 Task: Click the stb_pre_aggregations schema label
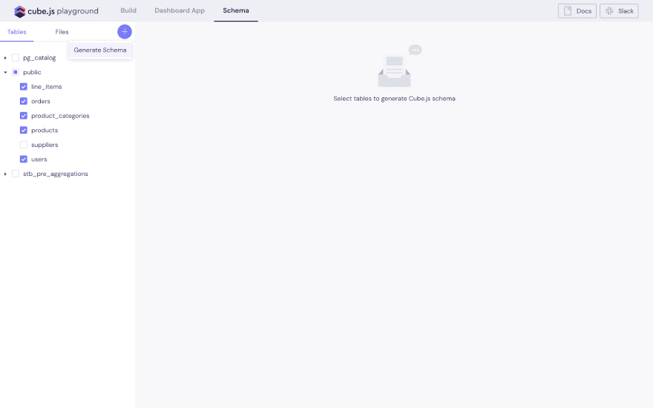[x=56, y=174]
